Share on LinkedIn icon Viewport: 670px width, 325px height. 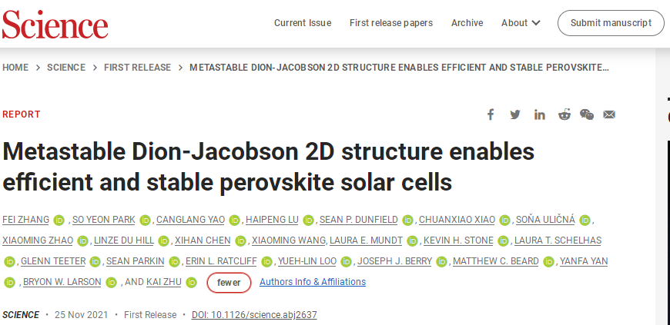[x=540, y=114]
